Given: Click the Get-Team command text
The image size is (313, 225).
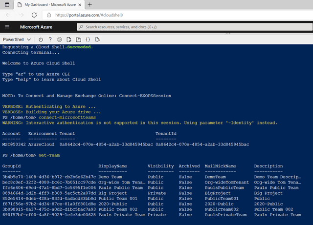Looking at the screenshot, I should (49, 155).
